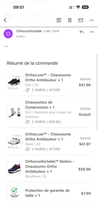Archive this email

pyautogui.click(x=59, y=20)
